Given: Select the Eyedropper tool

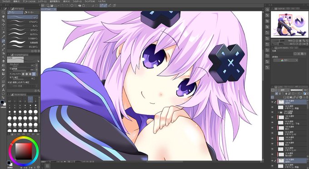Looking at the screenshot, I should [4, 36].
